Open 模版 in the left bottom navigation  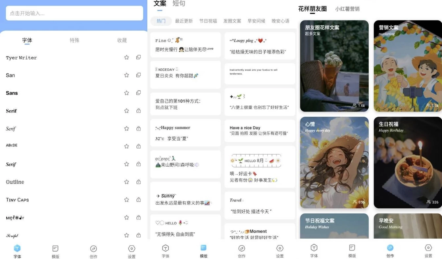[x=55, y=251]
